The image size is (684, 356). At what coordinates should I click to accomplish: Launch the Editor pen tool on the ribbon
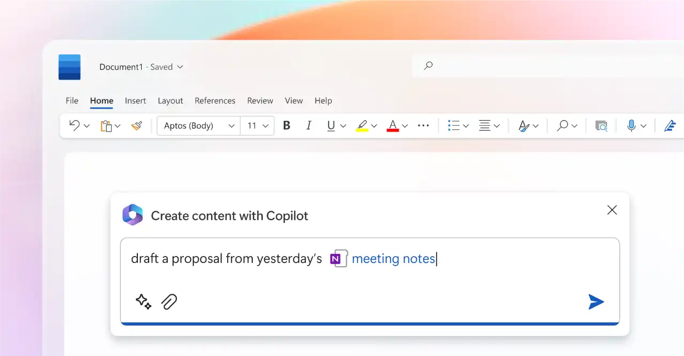(670, 126)
